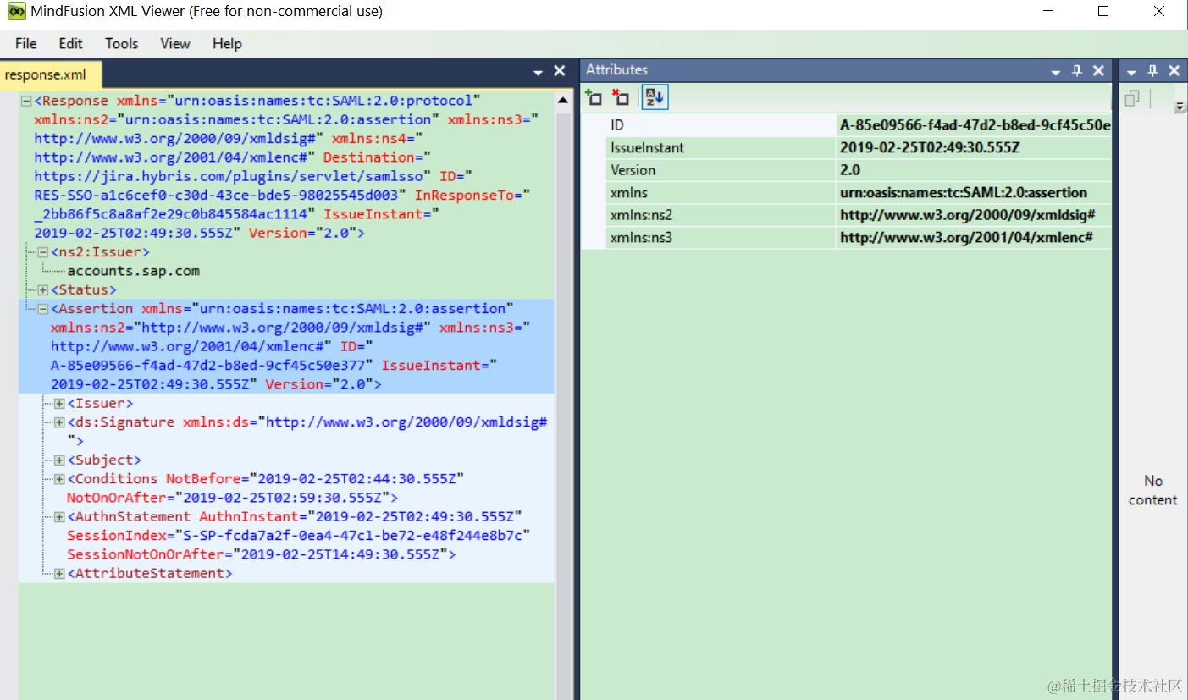
Task: Collapse the Assertion node
Action: (x=42, y=309)
